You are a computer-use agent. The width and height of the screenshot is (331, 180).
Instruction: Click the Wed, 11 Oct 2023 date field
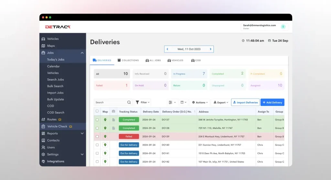point(189,49)
